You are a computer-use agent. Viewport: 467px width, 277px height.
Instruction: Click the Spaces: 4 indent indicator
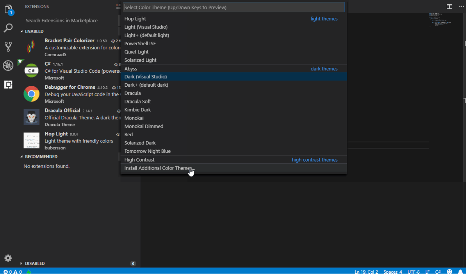tap(393, 272)
